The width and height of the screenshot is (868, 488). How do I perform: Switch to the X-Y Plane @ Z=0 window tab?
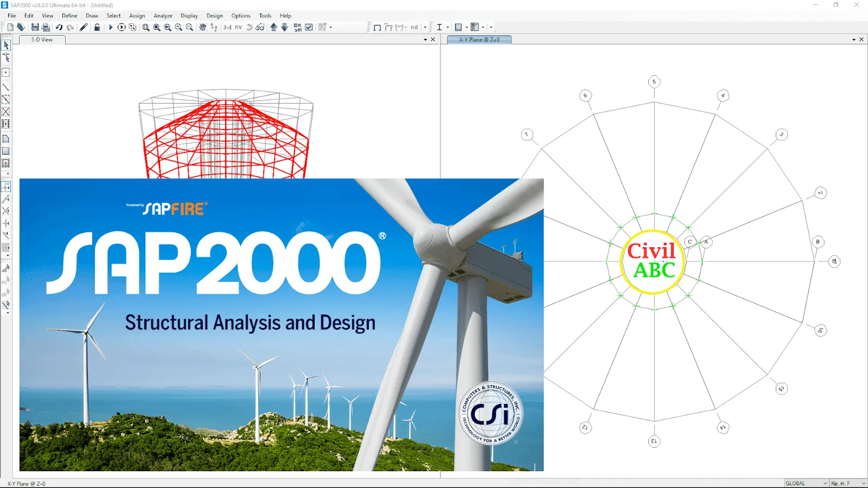click(x=478, y=39)
